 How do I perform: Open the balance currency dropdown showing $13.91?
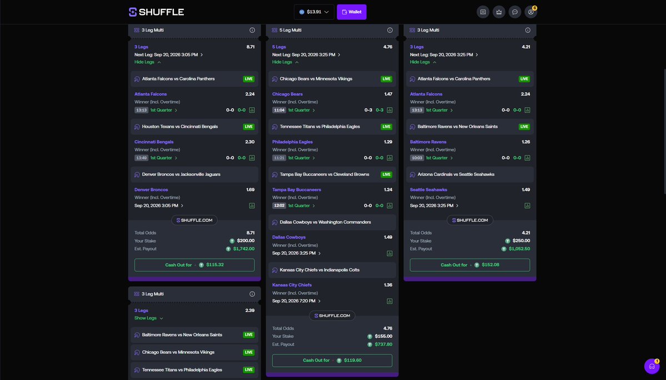point(314,12)
